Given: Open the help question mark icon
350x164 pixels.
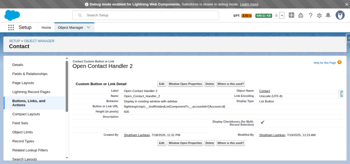Looking at the screenshot, I should (310, 15).
